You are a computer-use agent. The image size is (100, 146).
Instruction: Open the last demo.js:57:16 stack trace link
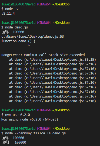60,101
